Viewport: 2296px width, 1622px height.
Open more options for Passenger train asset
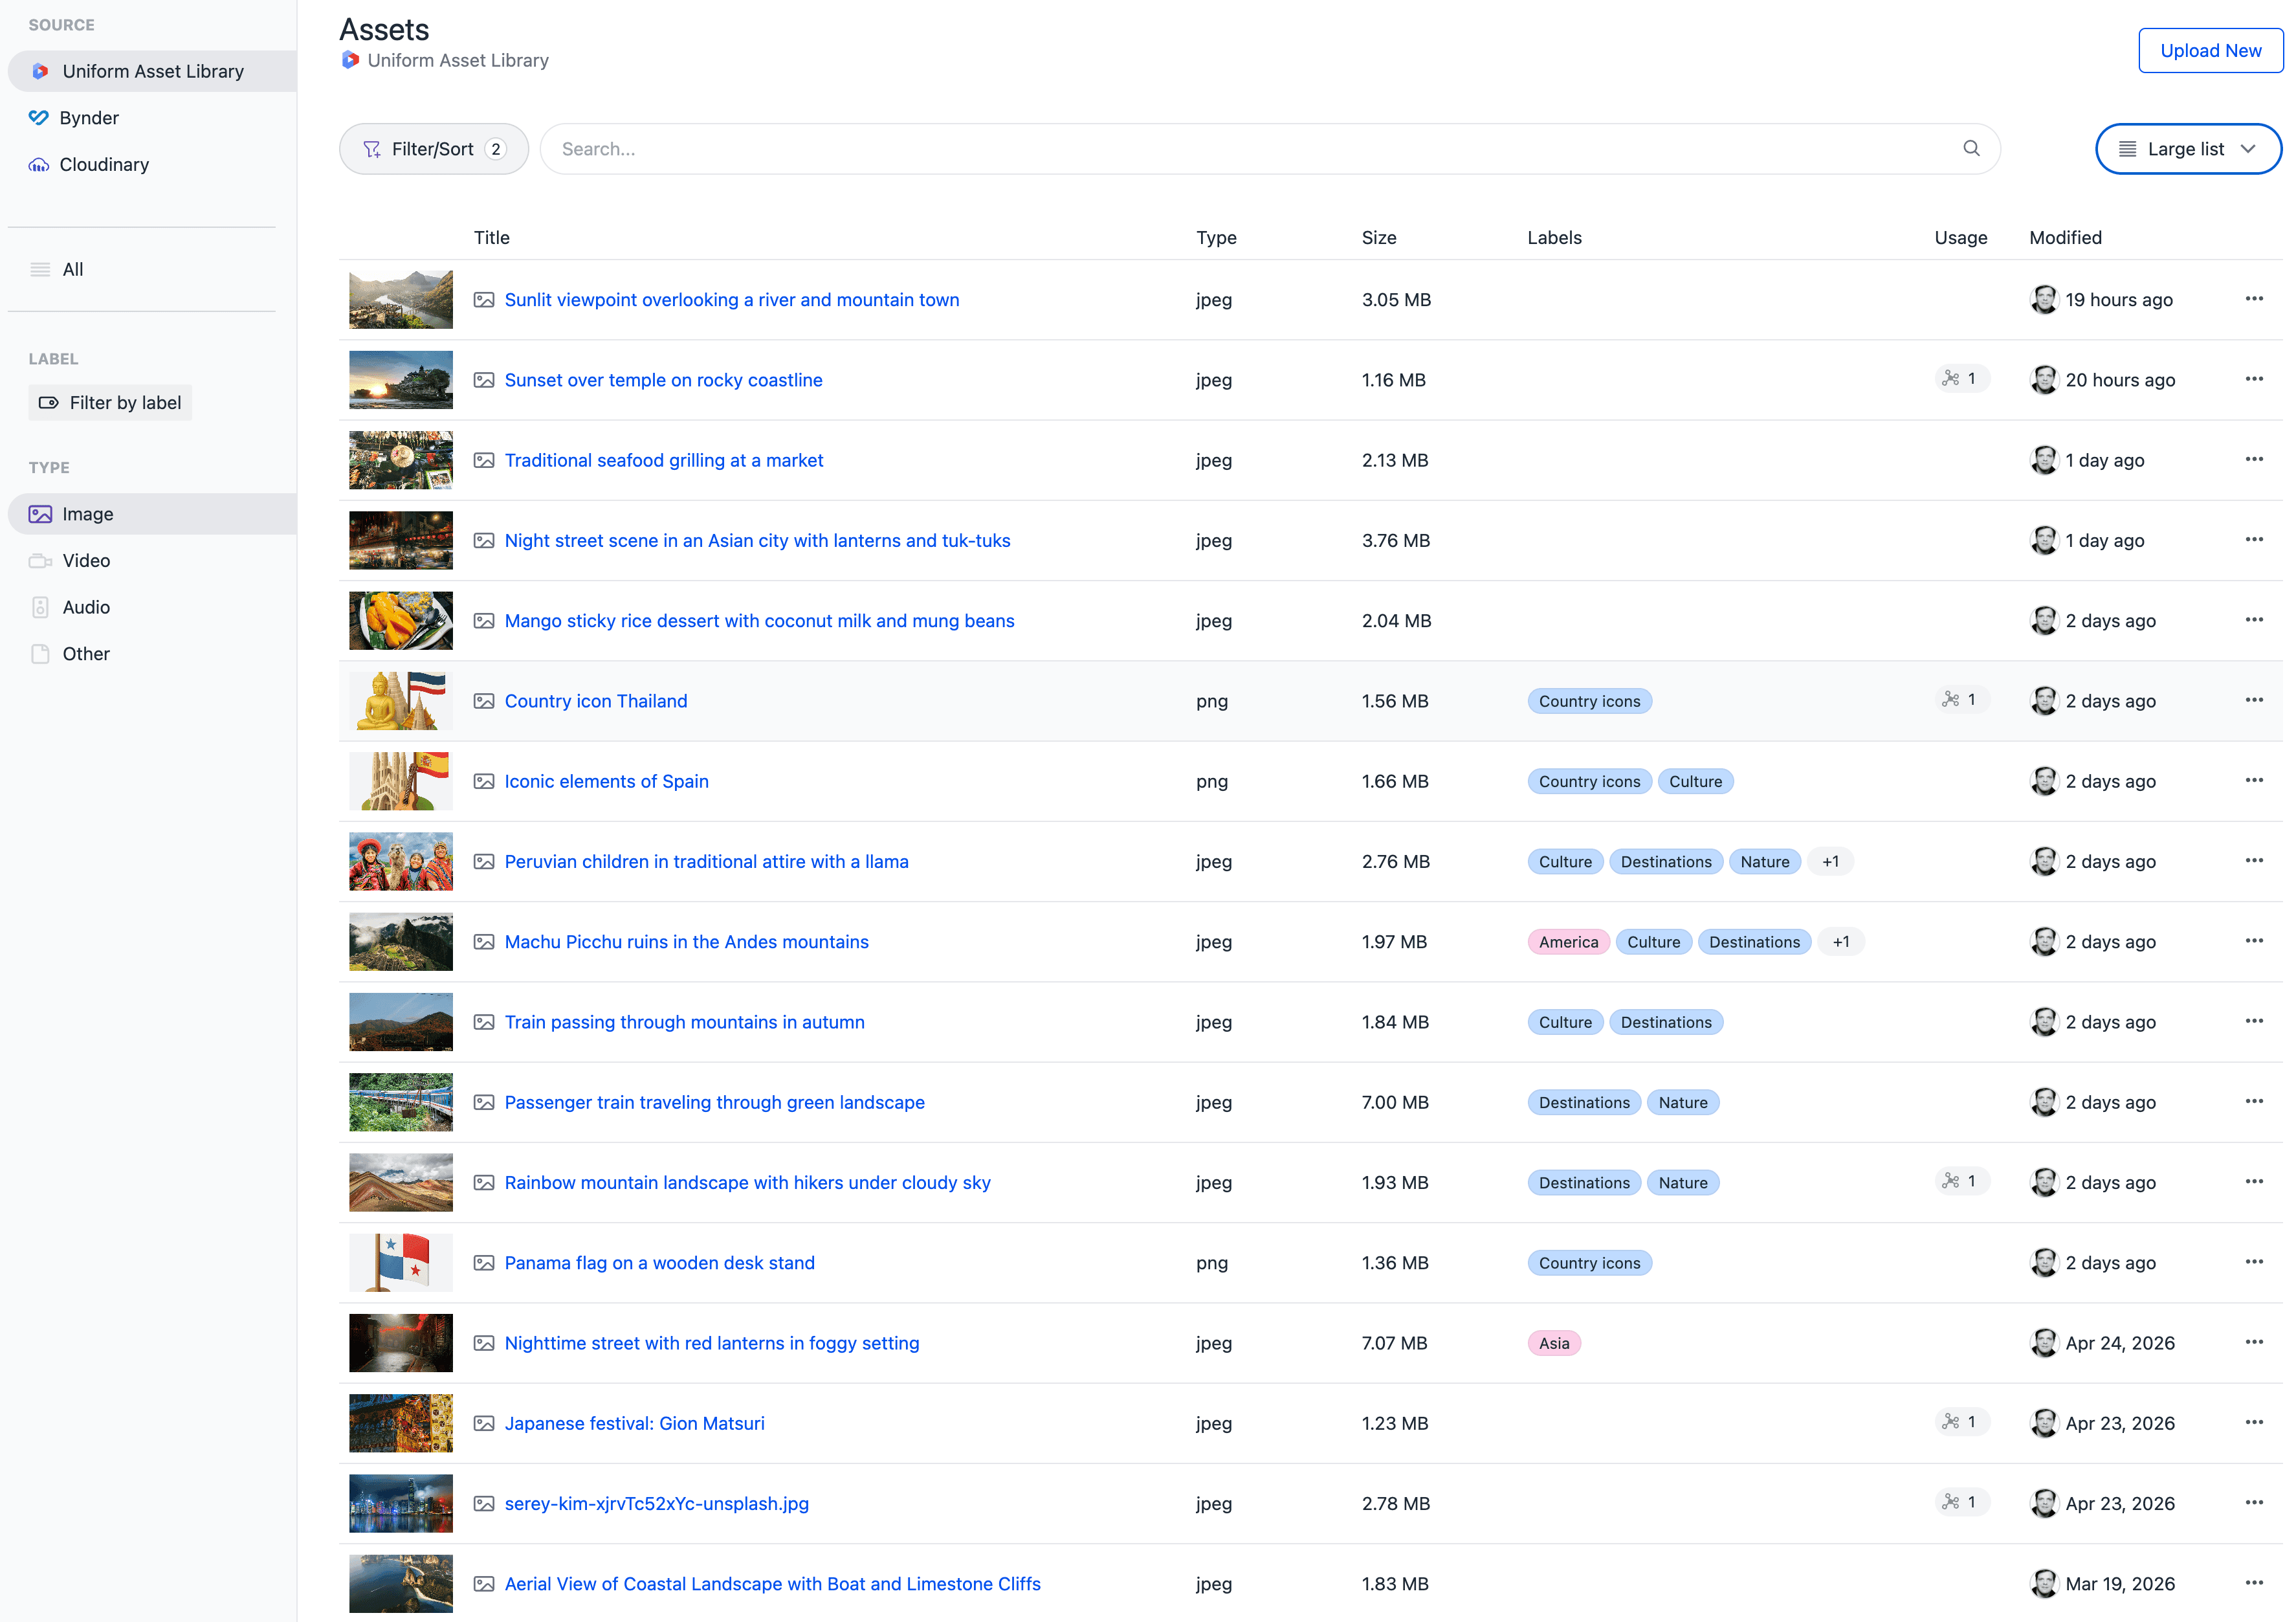(2254, 1102)
